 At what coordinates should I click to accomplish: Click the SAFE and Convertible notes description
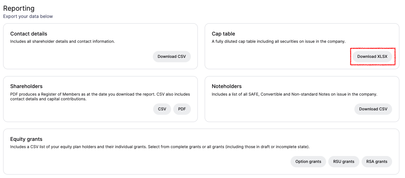(294, 94)
